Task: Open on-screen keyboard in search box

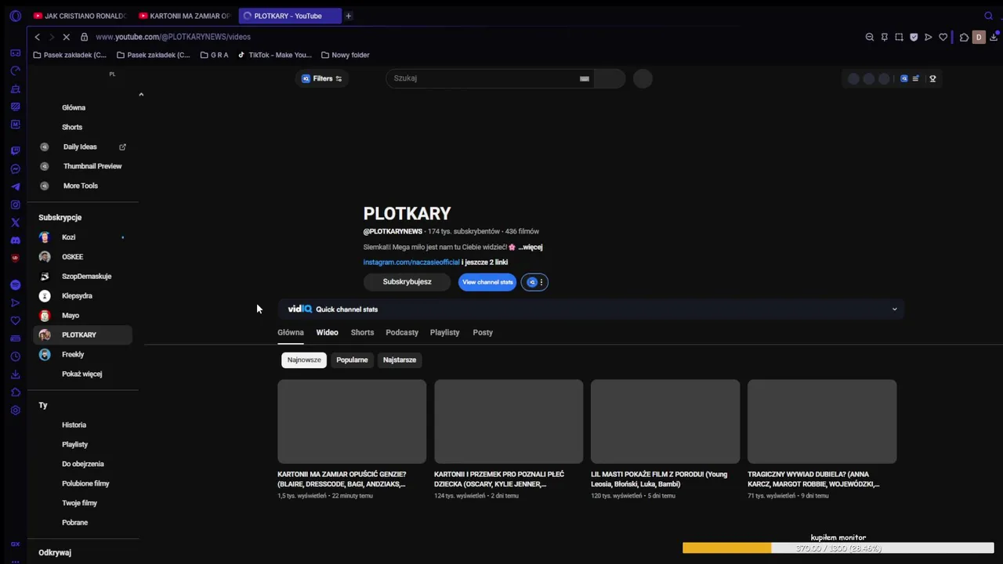Action: 585,78
